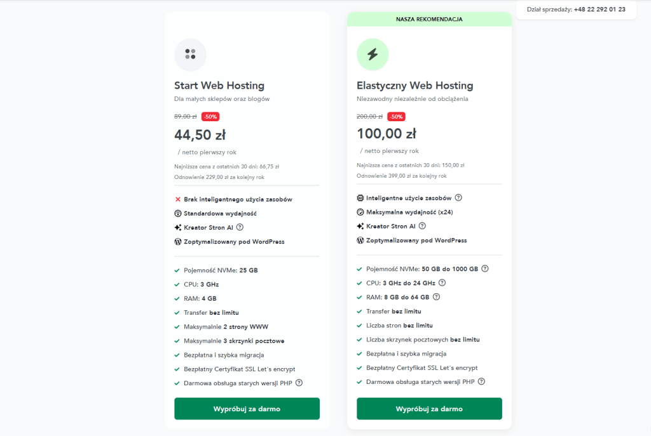
Task: Click the WordPress icon in the Start plan
Action: click(179, 241)
